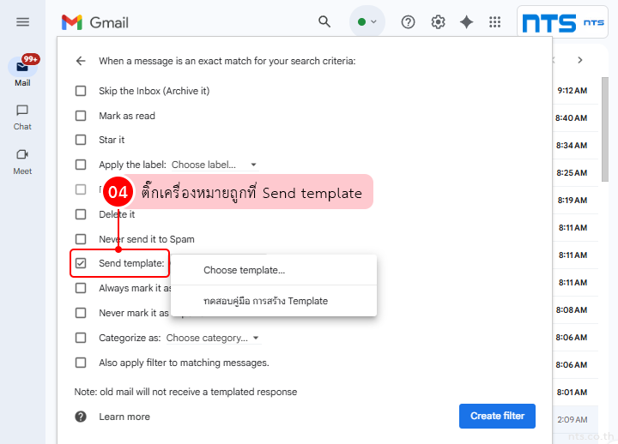Open Meet in the sidebar
618x444 pixels.
pyautogui.click(x=22, y=161)
